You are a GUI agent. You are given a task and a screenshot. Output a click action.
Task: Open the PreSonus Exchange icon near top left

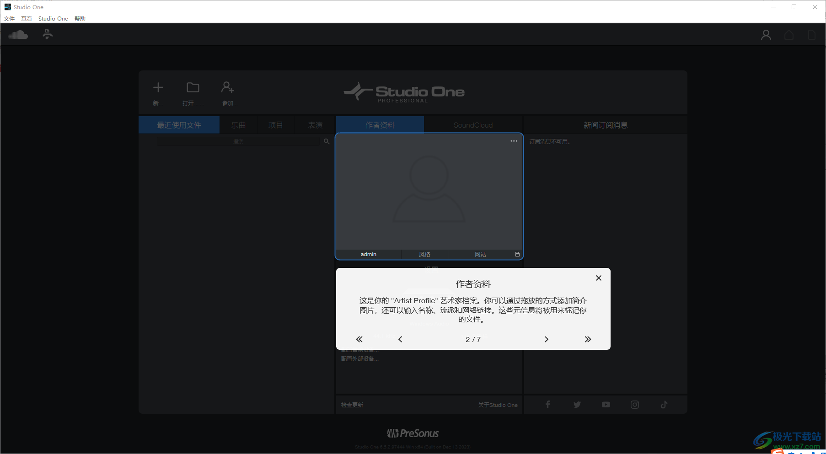[x=47, y=34]
